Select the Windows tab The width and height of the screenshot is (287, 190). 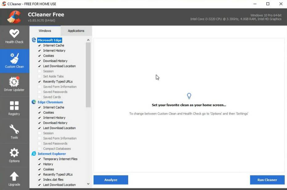[45, 31]
